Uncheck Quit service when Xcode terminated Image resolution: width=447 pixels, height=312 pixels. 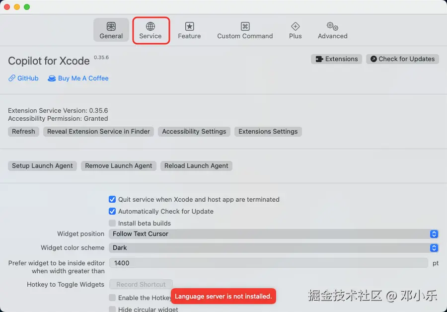click(112, 199)
